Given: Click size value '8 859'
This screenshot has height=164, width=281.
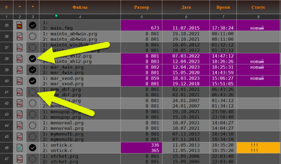Looking at the screenshot, I should (x=152, y=78).
